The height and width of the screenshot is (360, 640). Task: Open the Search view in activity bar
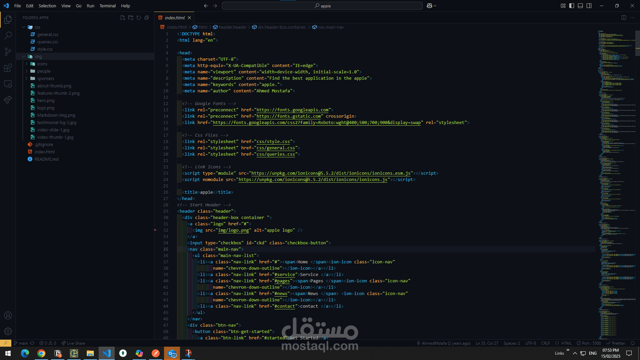point(8,35)
